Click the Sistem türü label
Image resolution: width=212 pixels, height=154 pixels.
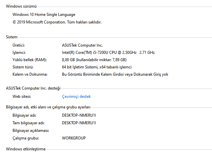23,67
